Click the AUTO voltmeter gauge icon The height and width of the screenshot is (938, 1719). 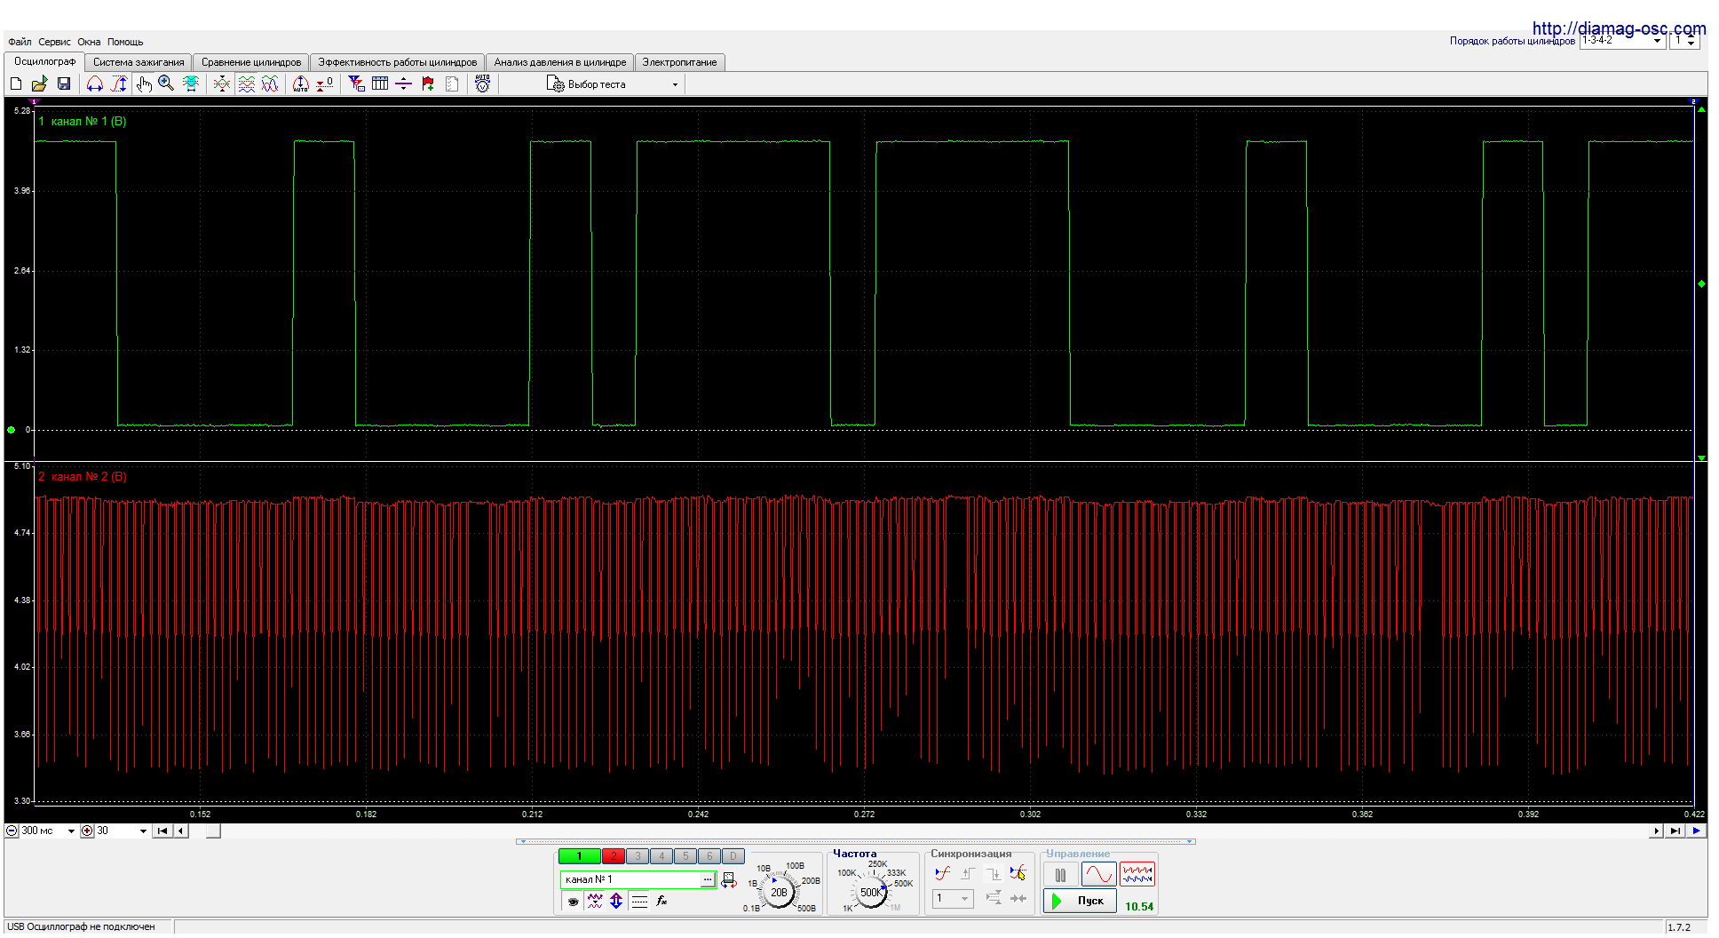482,83
